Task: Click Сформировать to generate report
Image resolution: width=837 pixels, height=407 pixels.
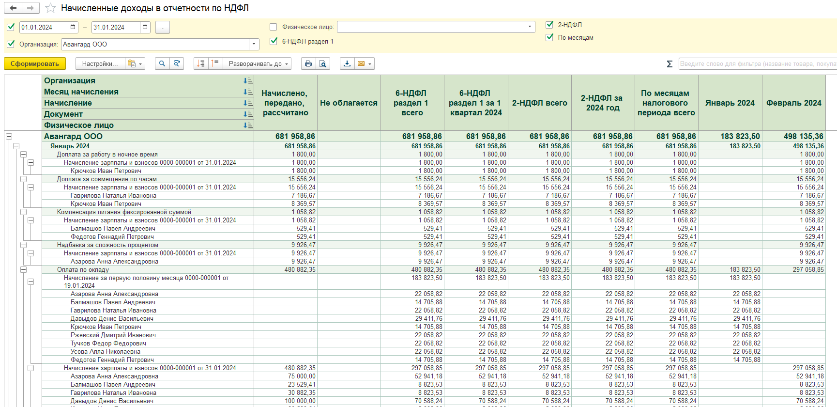Action: [35, 63]
